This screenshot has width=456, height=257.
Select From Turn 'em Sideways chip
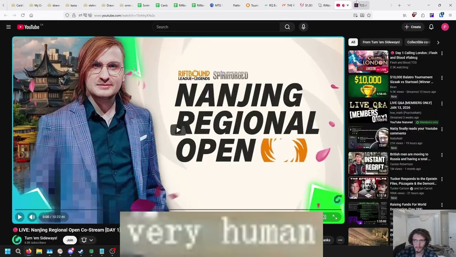(381, 42)
